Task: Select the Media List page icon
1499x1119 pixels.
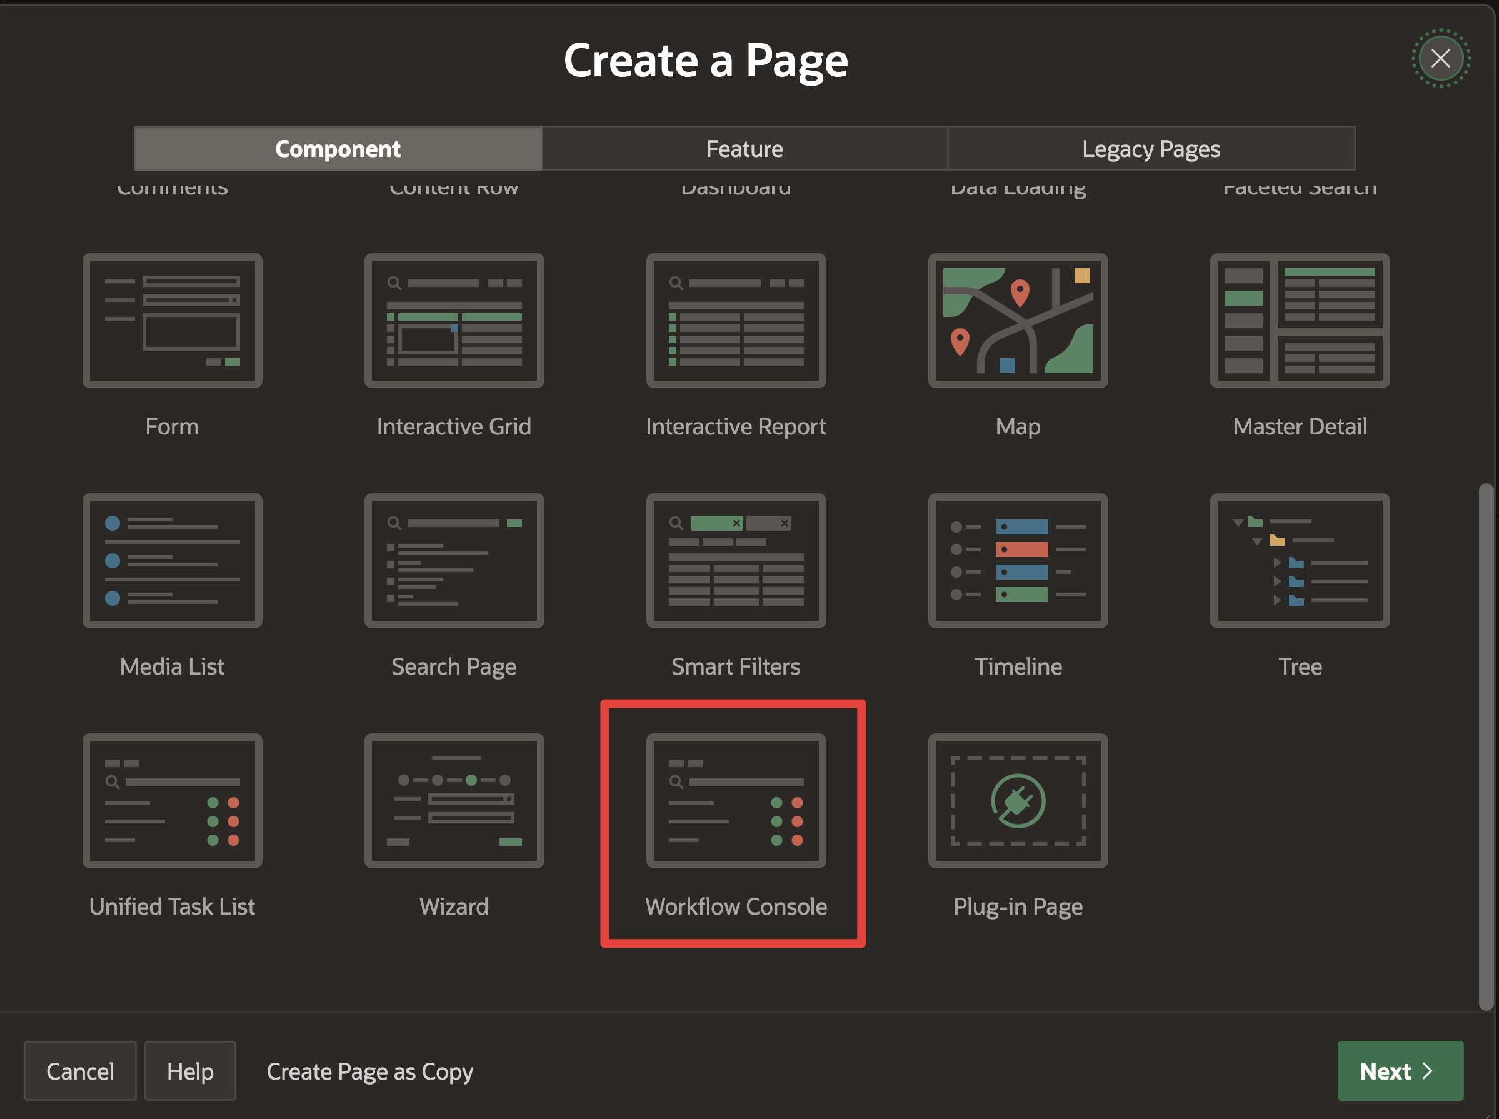Action: click(x=172, y=561)
